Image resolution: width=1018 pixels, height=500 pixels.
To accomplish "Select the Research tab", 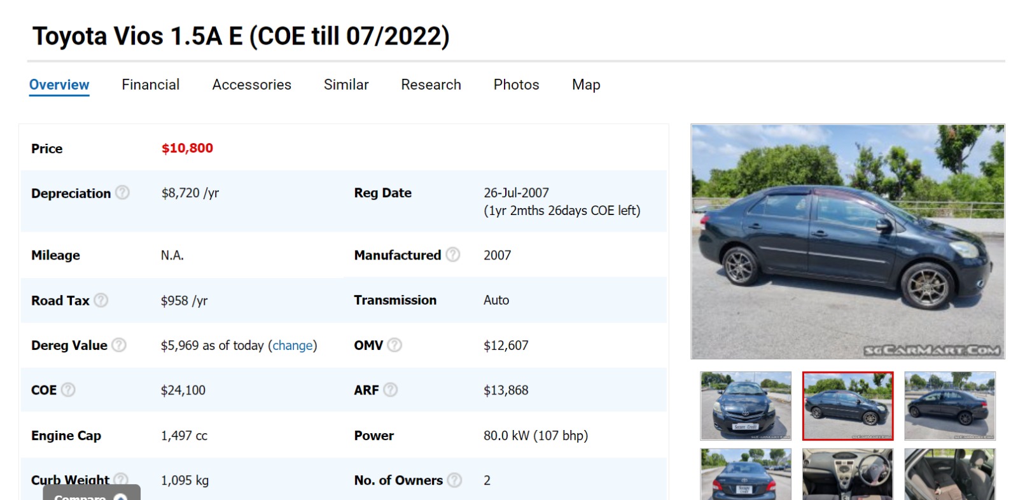I will point(431,85).
